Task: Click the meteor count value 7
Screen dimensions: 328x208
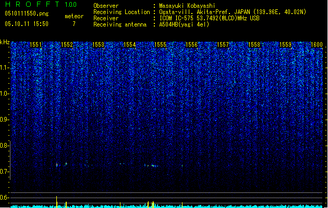Action: (74, 24)
